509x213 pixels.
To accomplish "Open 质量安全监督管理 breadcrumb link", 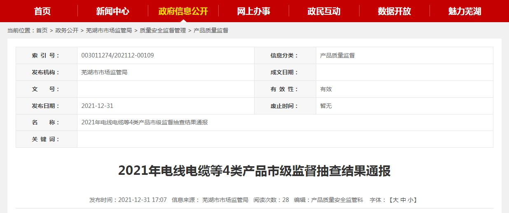I will click(x=163, y=30).
